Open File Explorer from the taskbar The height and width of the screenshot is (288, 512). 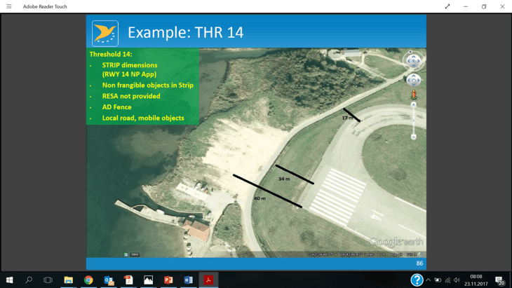[x=69, y=280]
